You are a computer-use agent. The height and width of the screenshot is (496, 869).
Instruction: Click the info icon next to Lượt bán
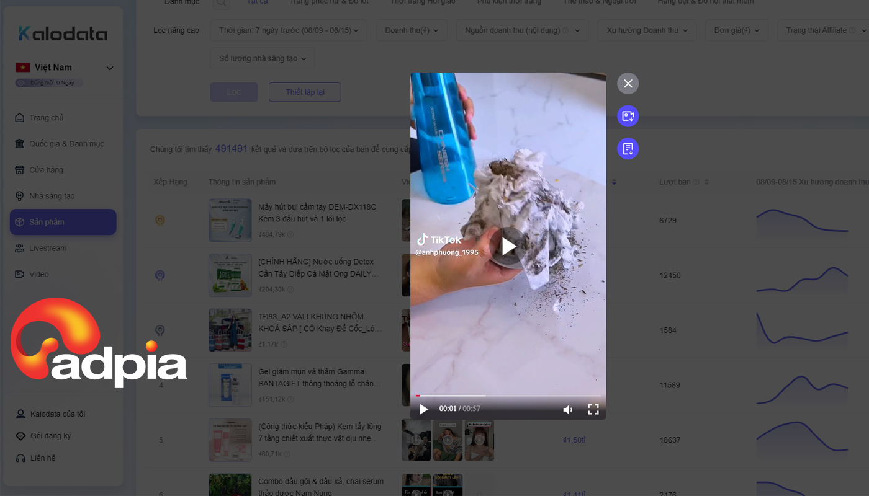pos(696,182)
